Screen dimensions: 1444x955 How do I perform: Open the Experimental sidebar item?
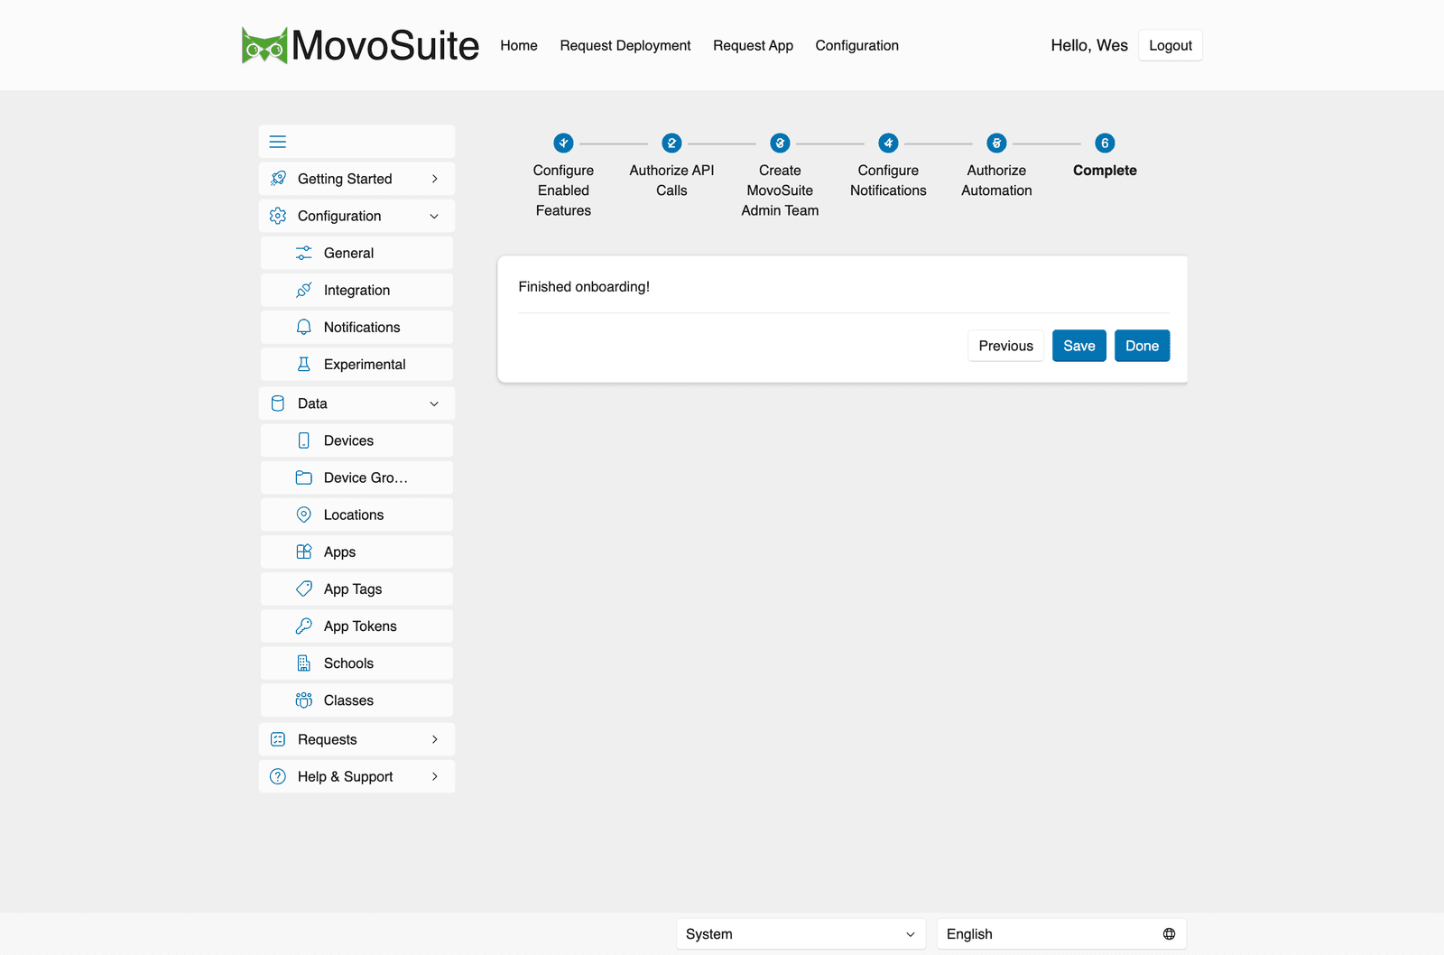click(x=356, y=364)
